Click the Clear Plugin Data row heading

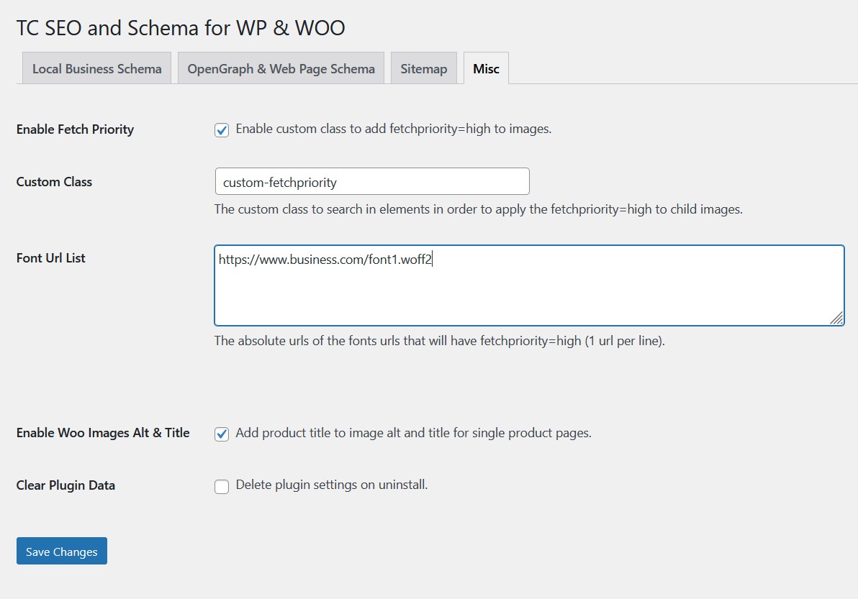(x=66, y=485)
